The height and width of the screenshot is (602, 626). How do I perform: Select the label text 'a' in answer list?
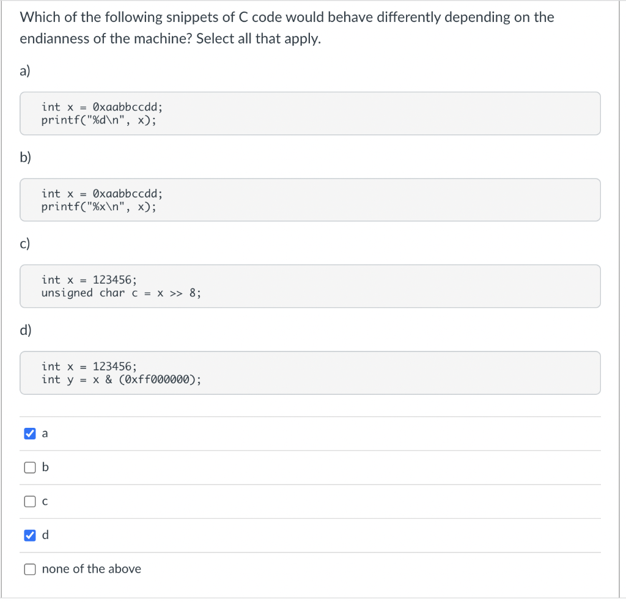click(45, 433)
